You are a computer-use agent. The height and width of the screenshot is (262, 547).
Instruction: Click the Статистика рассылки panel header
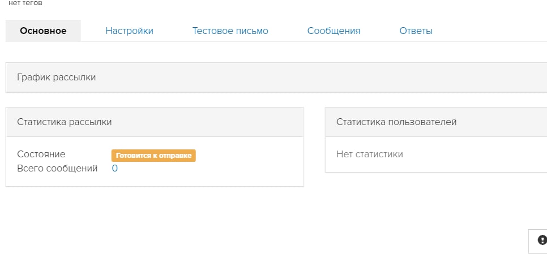click(x=155, y=122)
